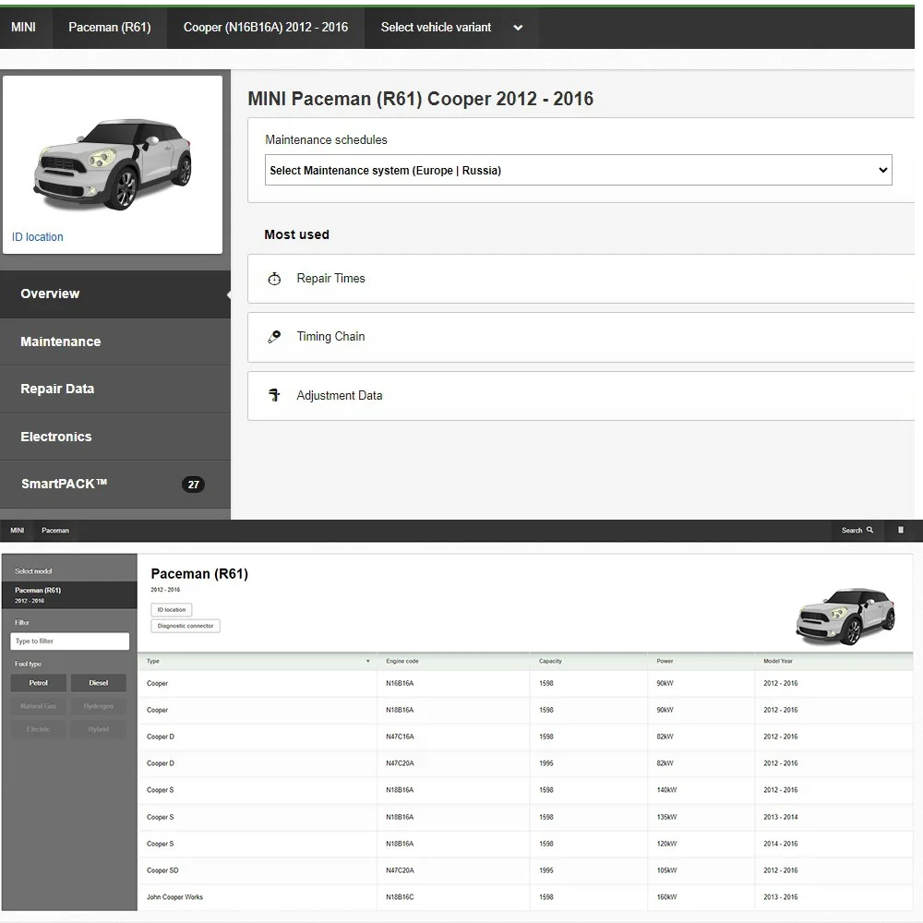The width and height of the screenshot is (923, 923).
Task: Click the Timing Chain icon
Action: coord(274,337)
